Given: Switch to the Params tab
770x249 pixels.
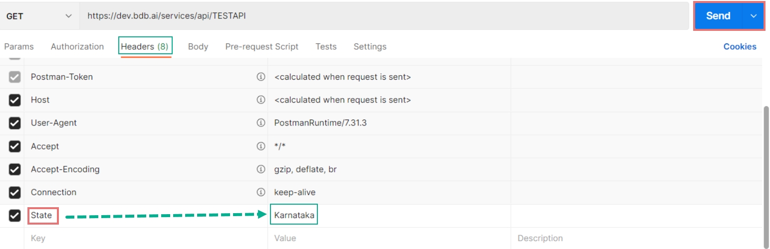Looking at the screenshot, I should 19,47.
